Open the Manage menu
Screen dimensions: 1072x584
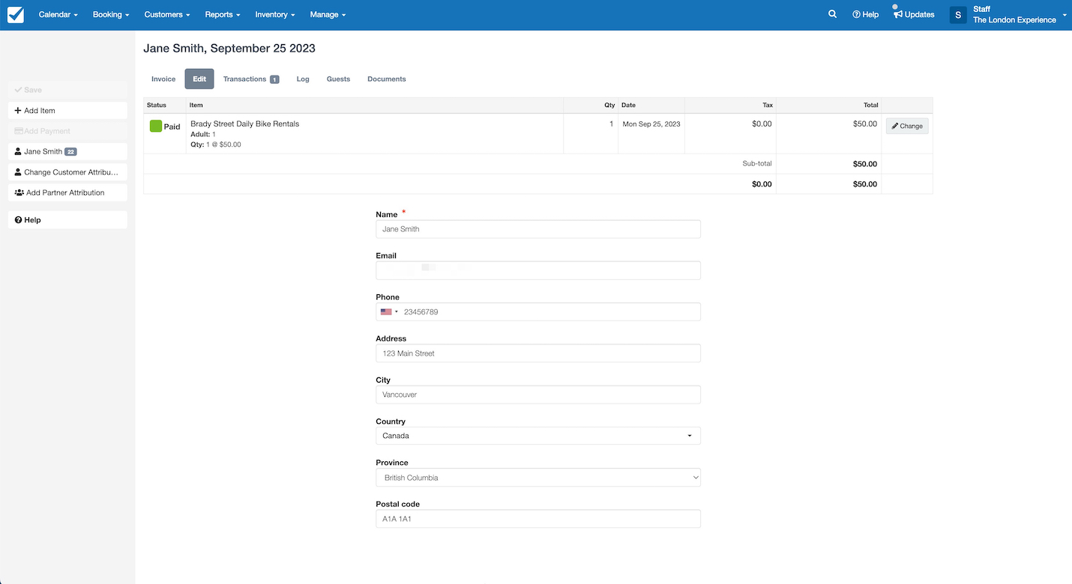[x=328, y=14]
